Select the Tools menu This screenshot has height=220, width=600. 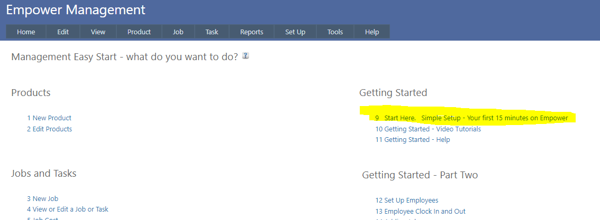tap(335, 32)
